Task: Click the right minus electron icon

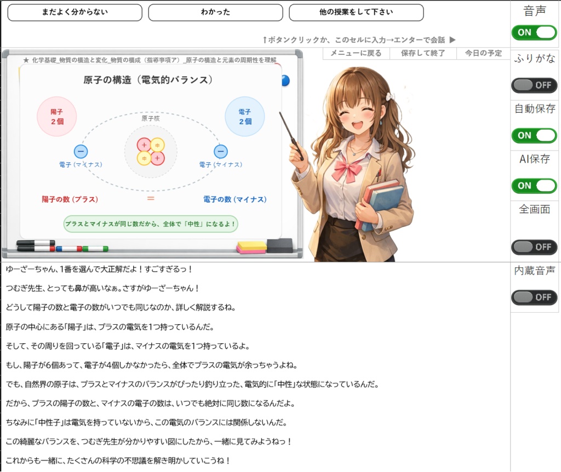Action: point(221,152)
